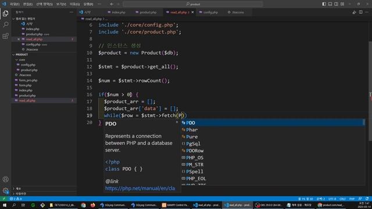The width and height of the screenshot is (372, 209).
Task: Toggle the bottom panel
Action: tap(330, 4)
